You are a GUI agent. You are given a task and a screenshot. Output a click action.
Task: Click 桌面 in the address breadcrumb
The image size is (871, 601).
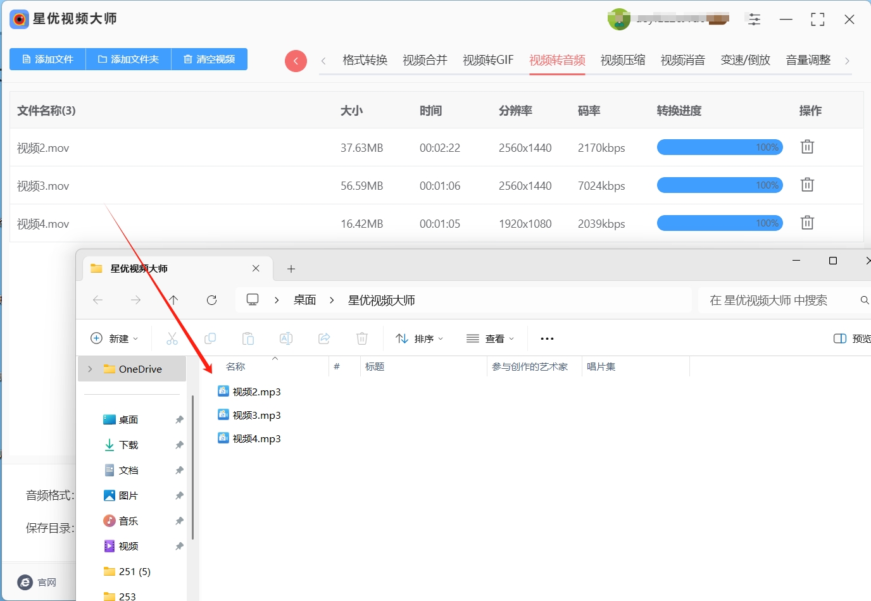coord(304,300)
